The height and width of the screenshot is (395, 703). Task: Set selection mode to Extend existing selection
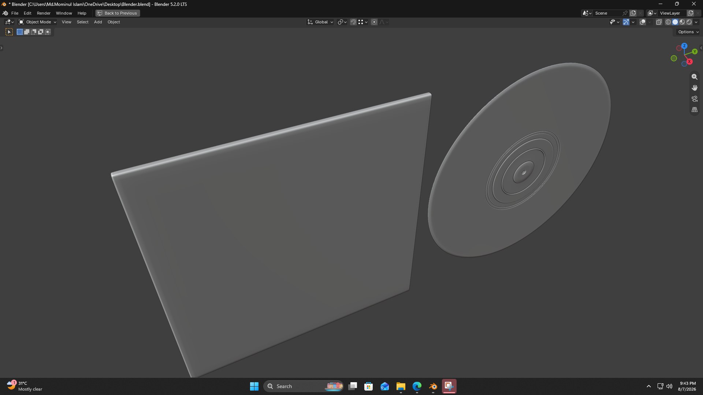(x=27, y=32)
